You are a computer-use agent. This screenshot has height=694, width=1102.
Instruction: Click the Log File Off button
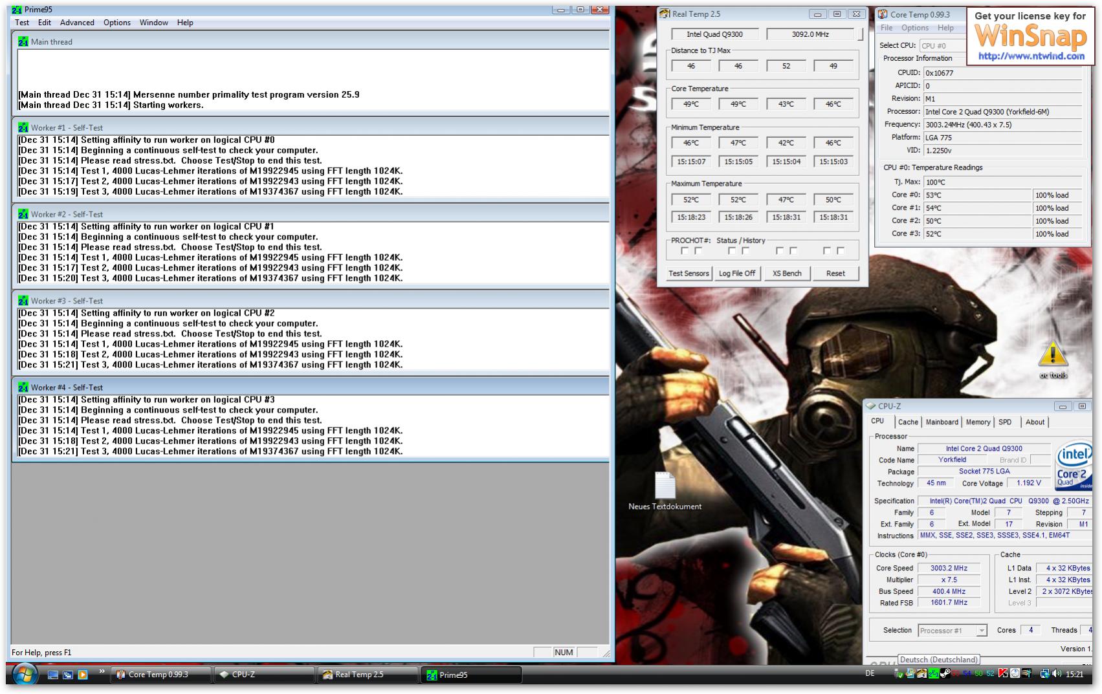tap(737, 274)
